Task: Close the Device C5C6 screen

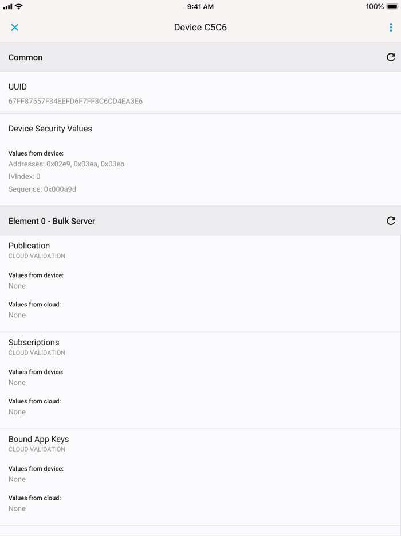Action: 15,27
